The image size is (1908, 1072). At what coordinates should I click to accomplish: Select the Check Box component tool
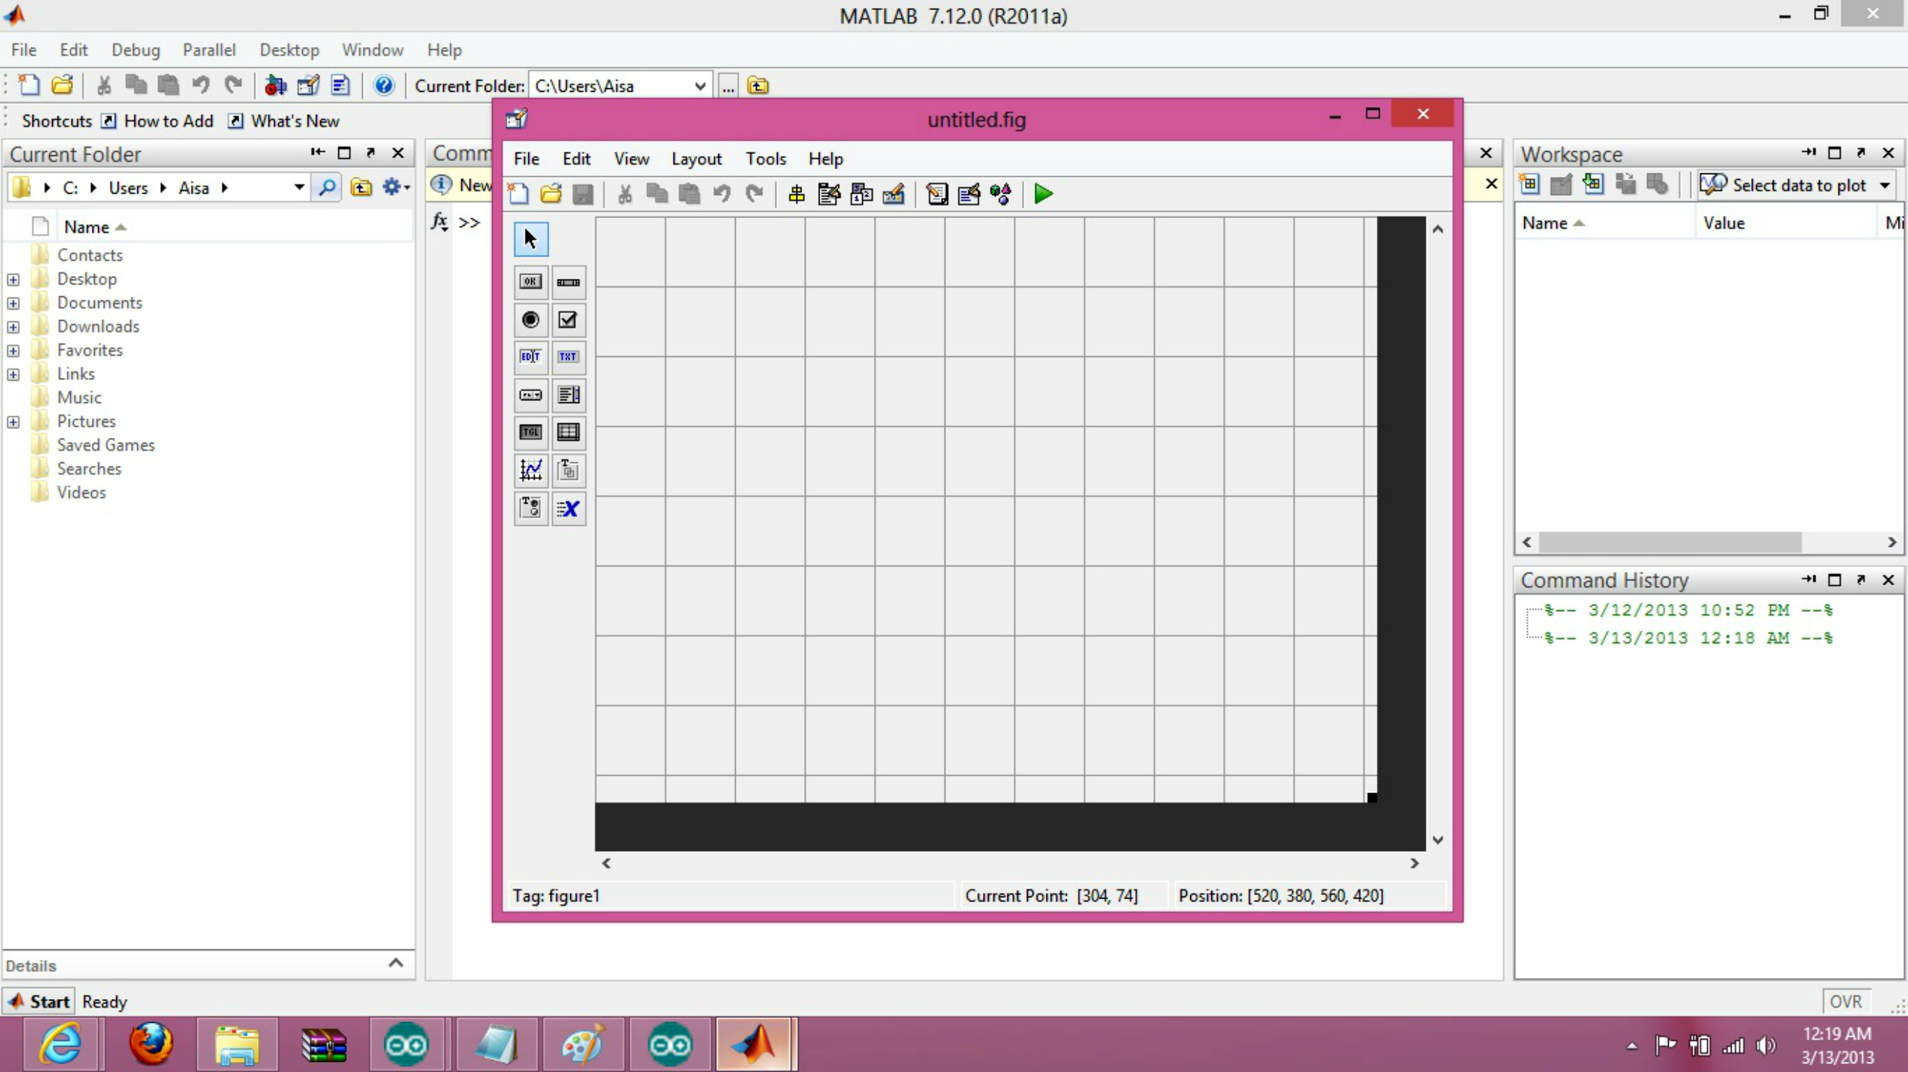pos(568,320)
